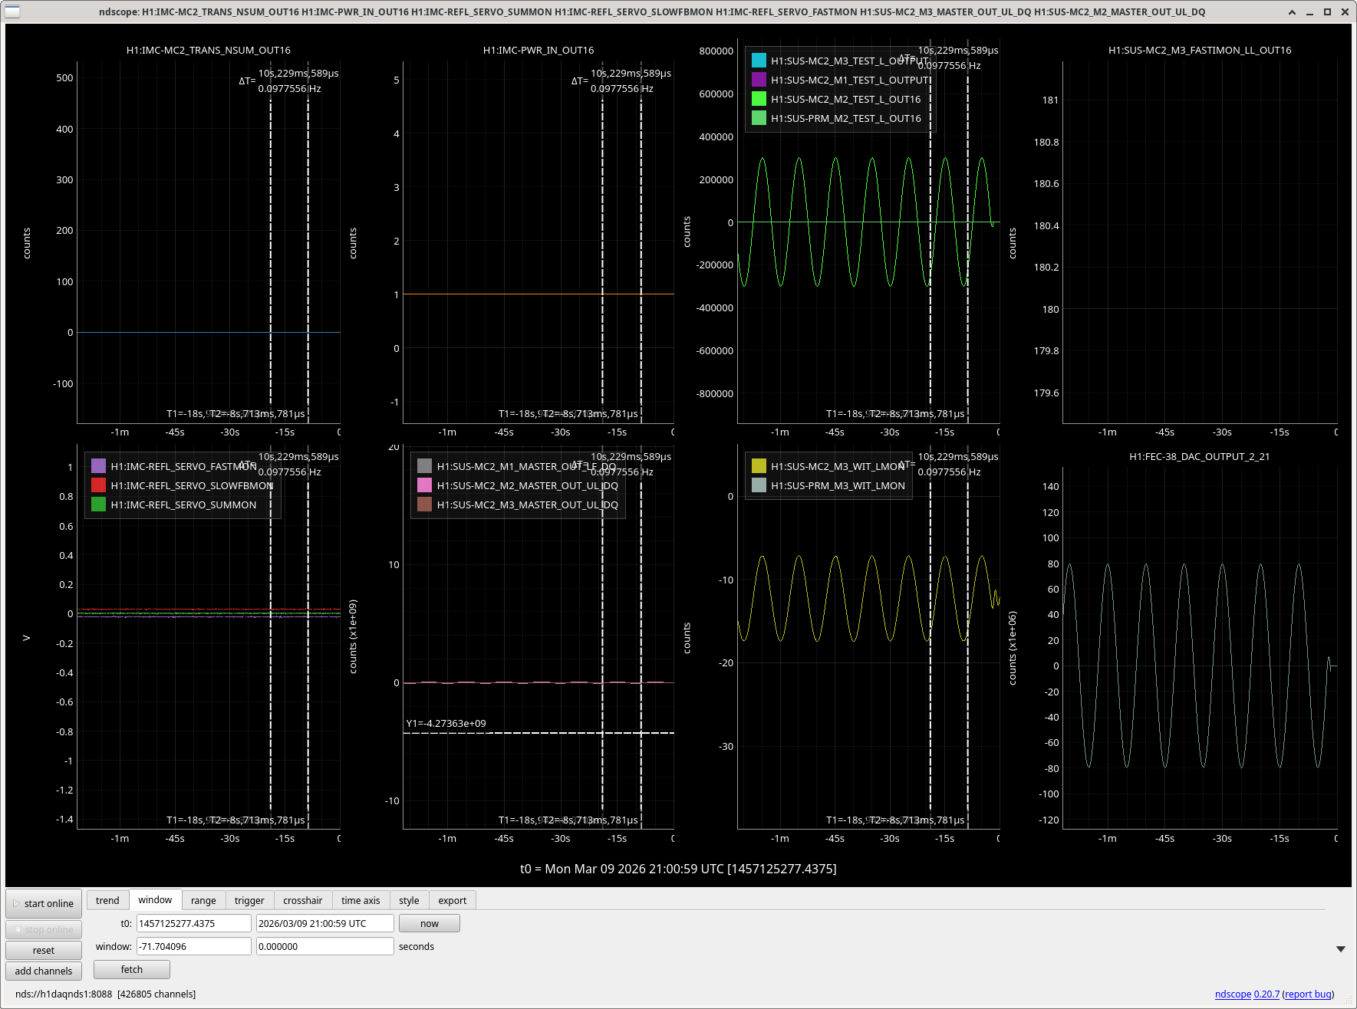Click the fetch button

(x=132, y=969)
